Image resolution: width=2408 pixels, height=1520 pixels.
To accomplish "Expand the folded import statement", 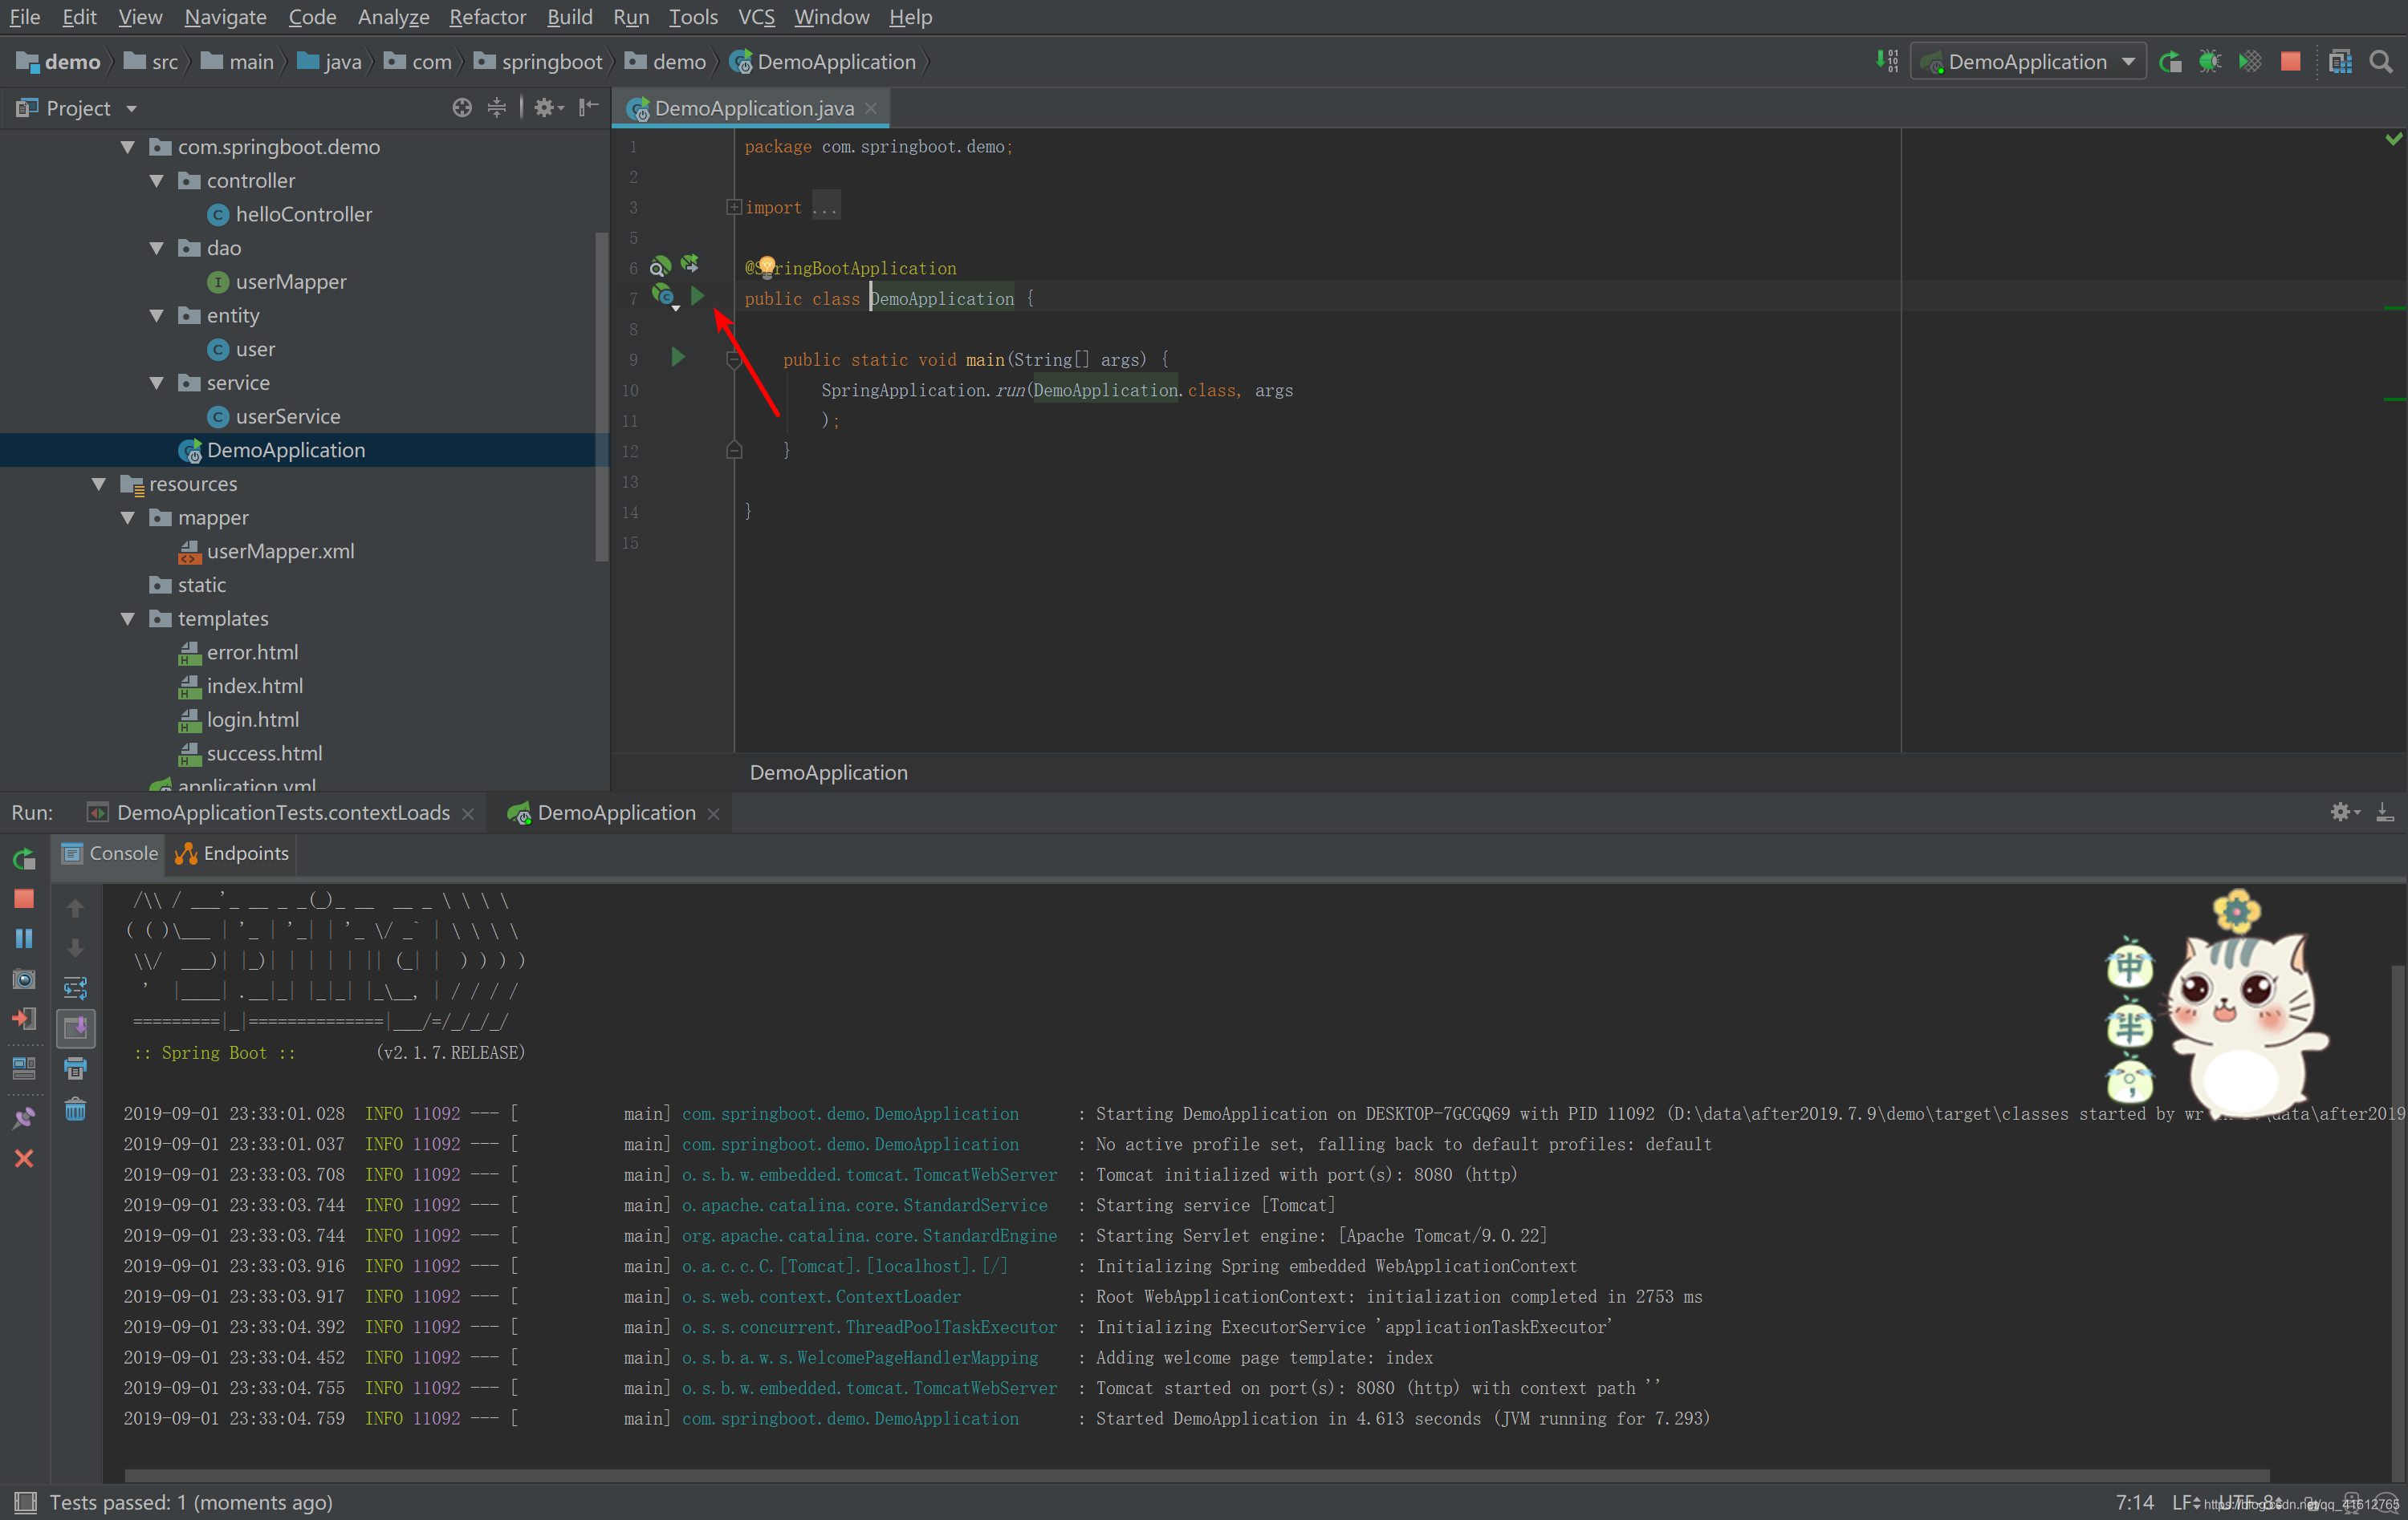I will click(733, 208).
